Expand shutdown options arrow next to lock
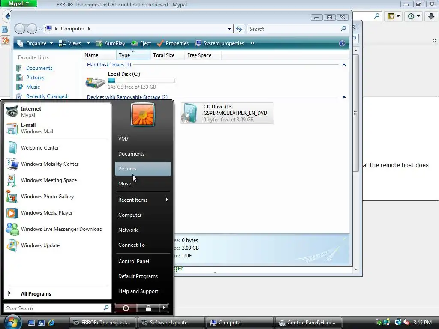Image resolution: width=439 pixels, height=329 pixels. tap(164, 308)
